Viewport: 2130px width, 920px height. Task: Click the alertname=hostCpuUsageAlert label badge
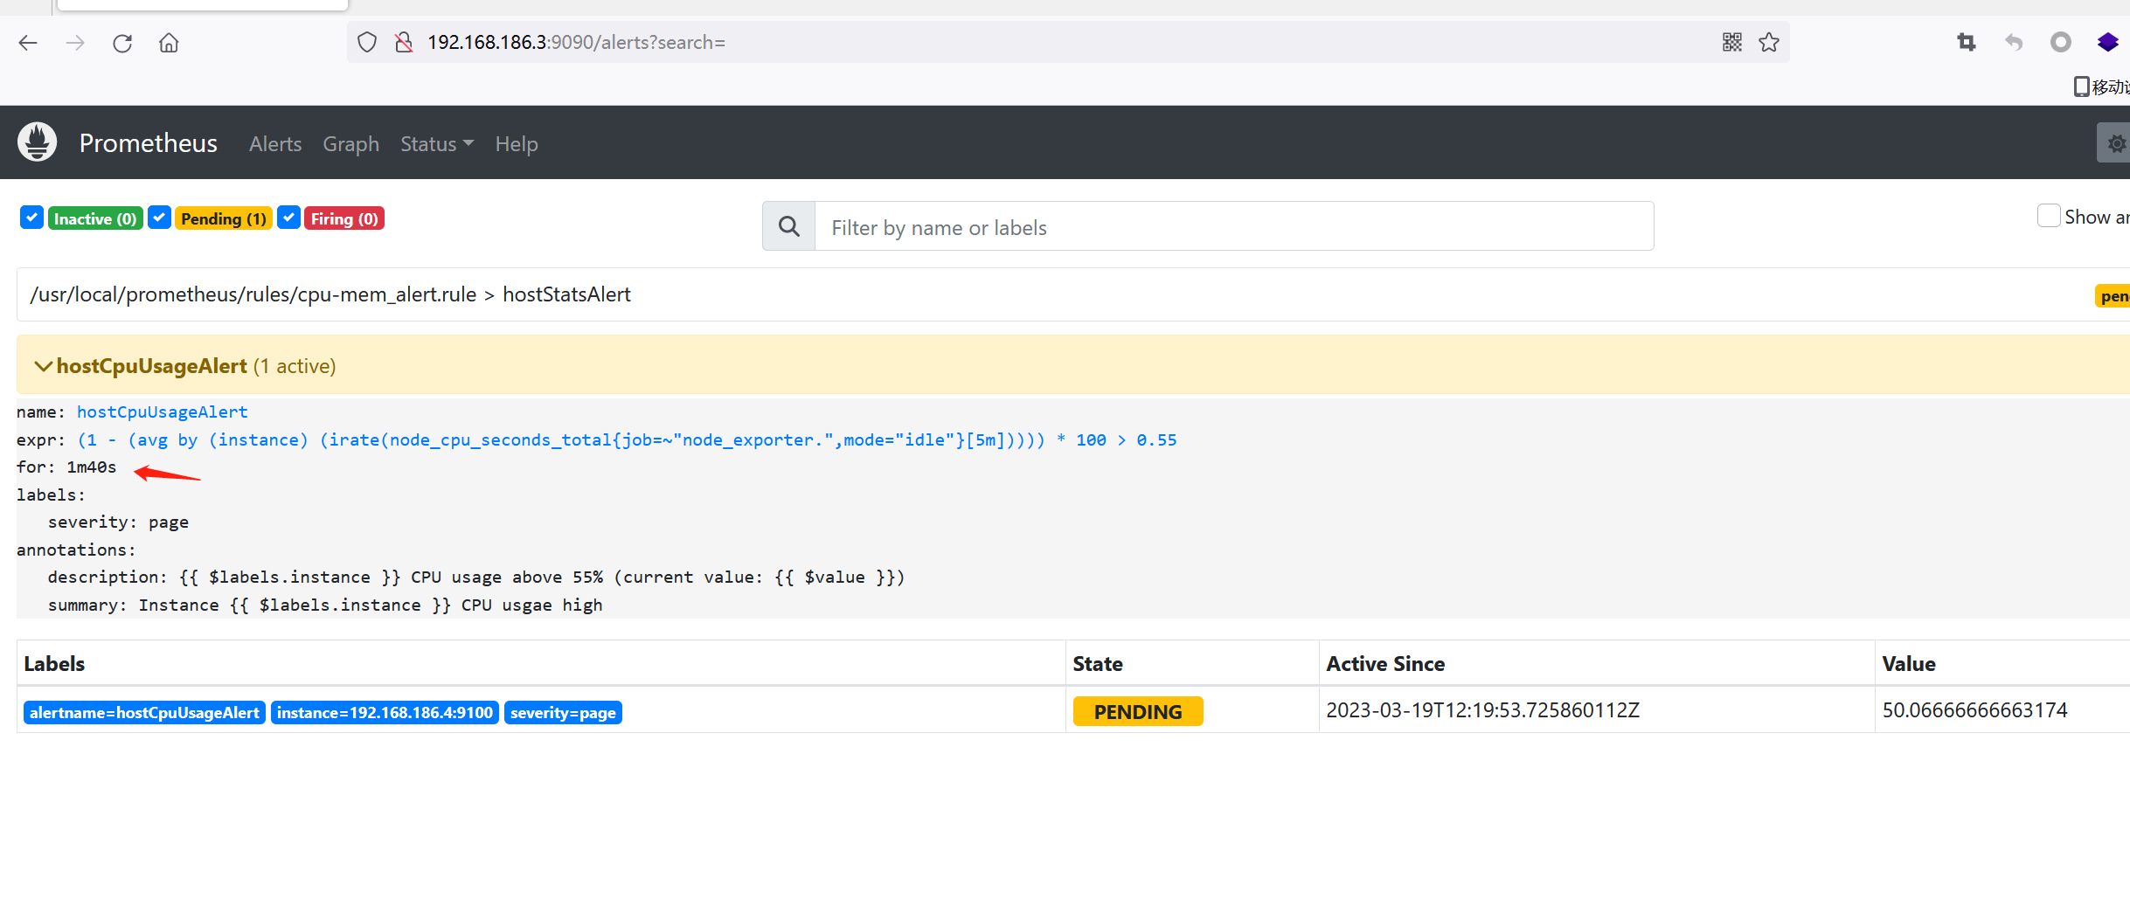[x=144, y=713]
